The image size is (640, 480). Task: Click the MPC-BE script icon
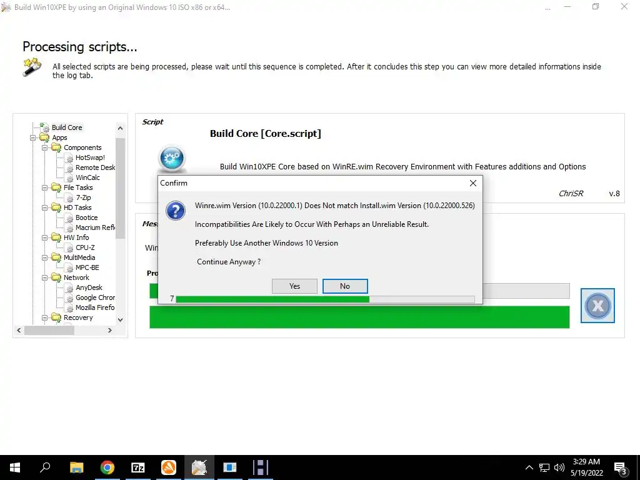point(69,267)
